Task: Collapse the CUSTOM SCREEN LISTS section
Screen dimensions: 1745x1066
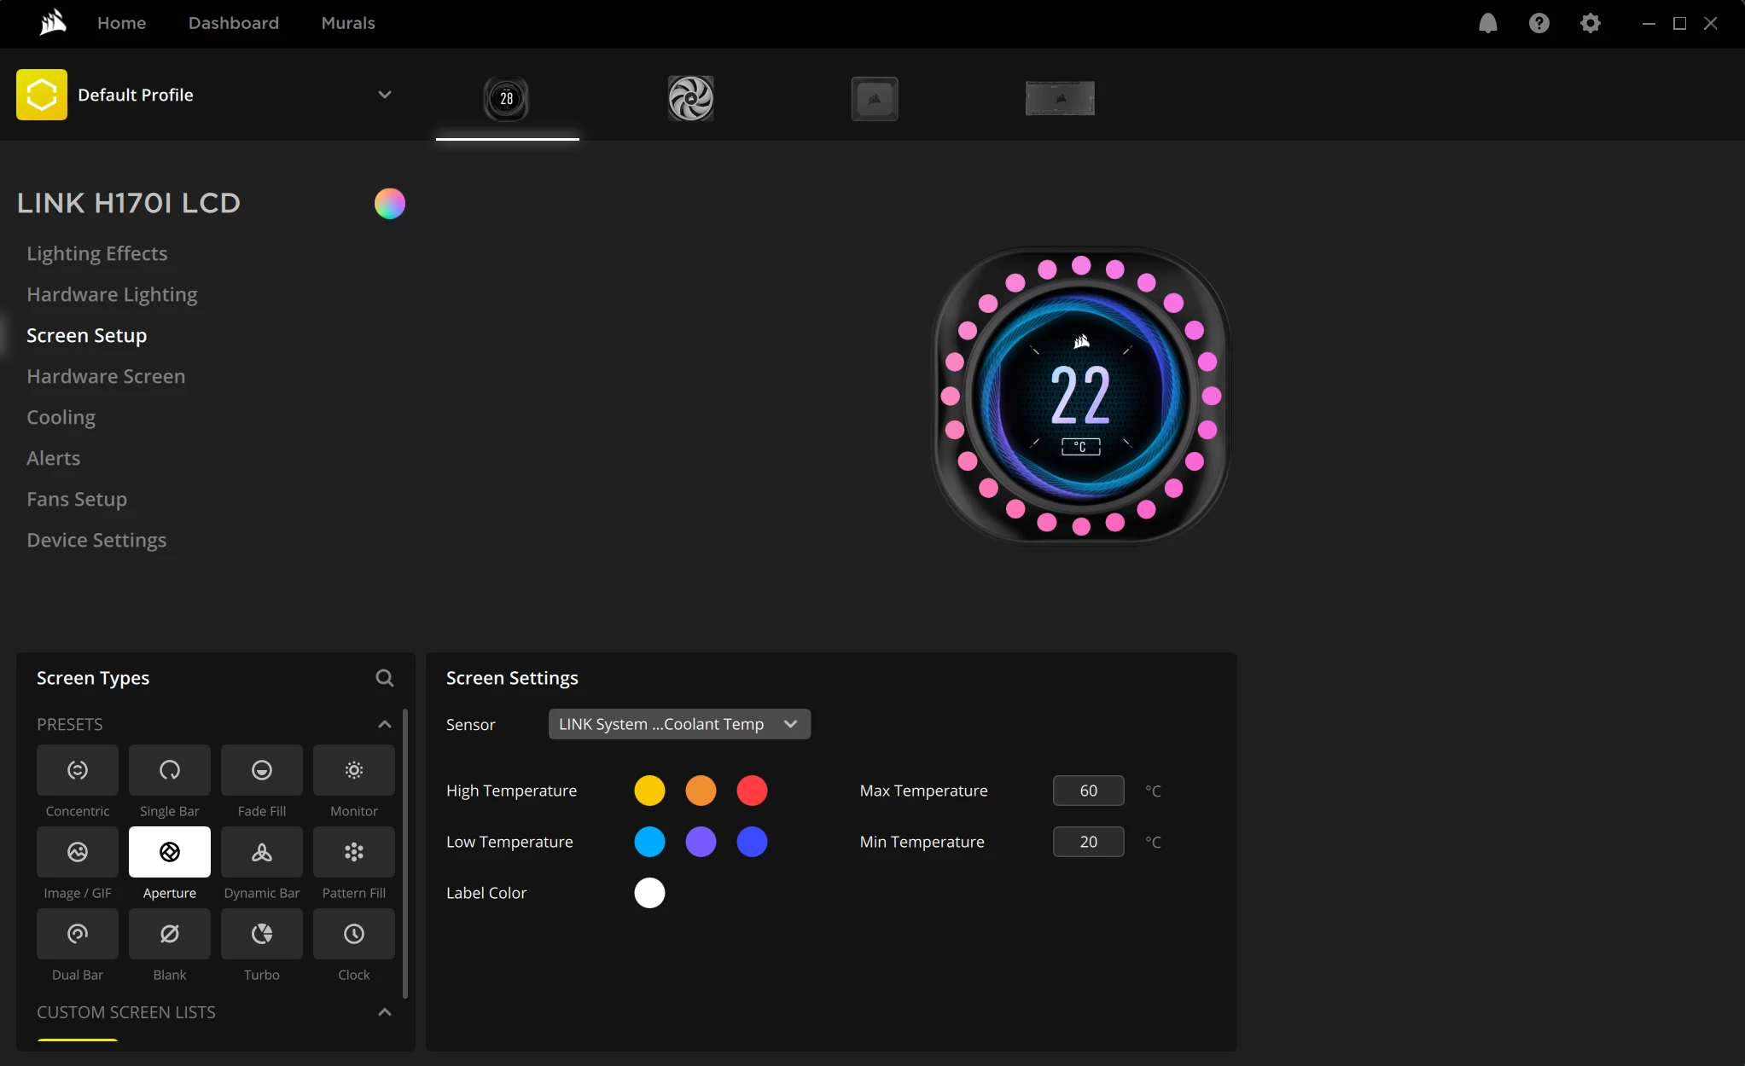Action: click(x=385, y=1012)
